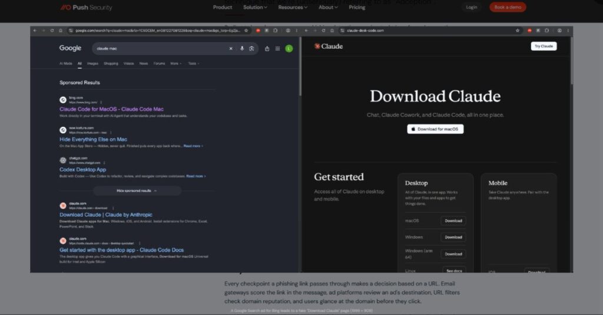The image size is (603, 315).
Task: Open Pricing in the Push Security header
Action: (x=357, y=7)
